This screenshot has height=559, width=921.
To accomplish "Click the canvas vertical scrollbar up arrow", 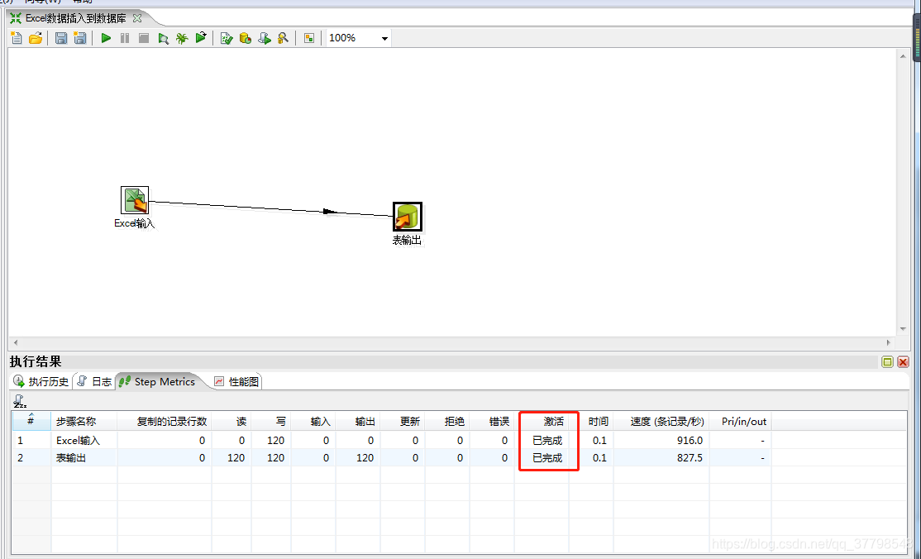I will [903, 56].
